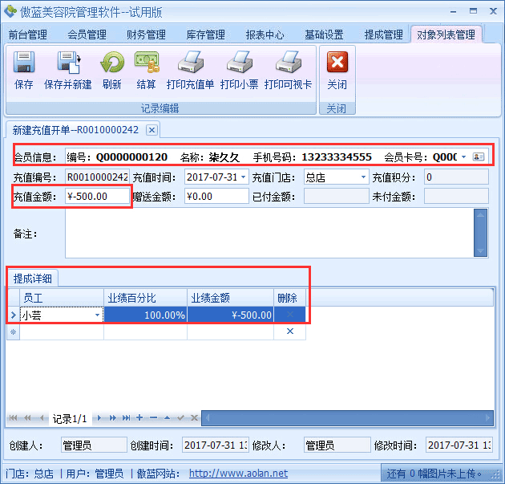Click the 修改人 管理员 field
This screenshot has height=484, width=505.
tap(337, 445)
